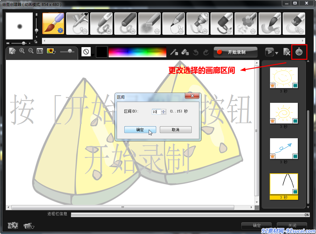Select the Marker tool
The height and width of the screenshot is (234, 316).
click(x=198, y=23)
